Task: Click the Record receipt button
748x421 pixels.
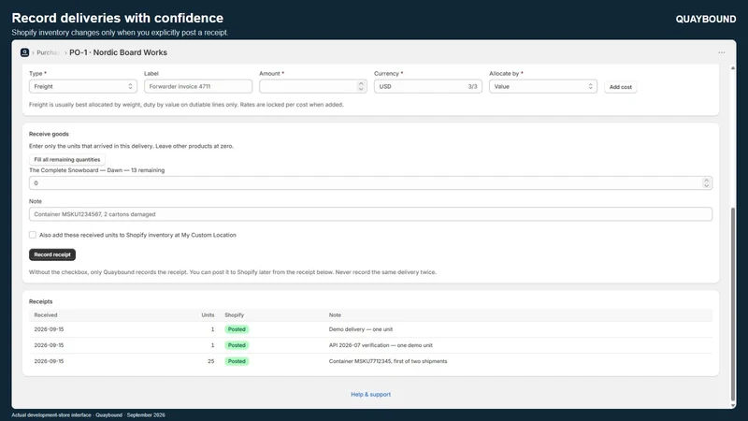Action: 52,254
